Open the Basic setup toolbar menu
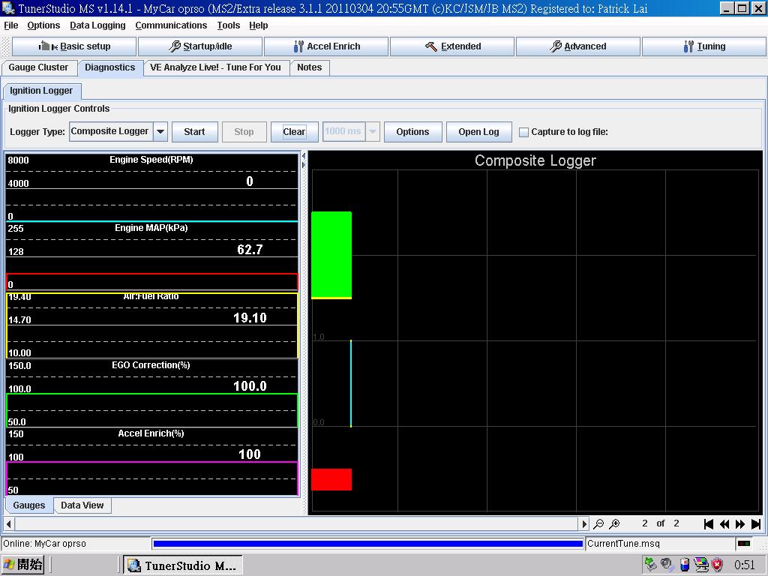The image size is (768, 576). 74,46
